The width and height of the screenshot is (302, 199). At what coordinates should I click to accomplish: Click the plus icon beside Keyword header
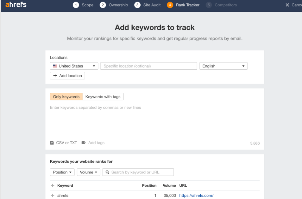[x=52, y=185]
